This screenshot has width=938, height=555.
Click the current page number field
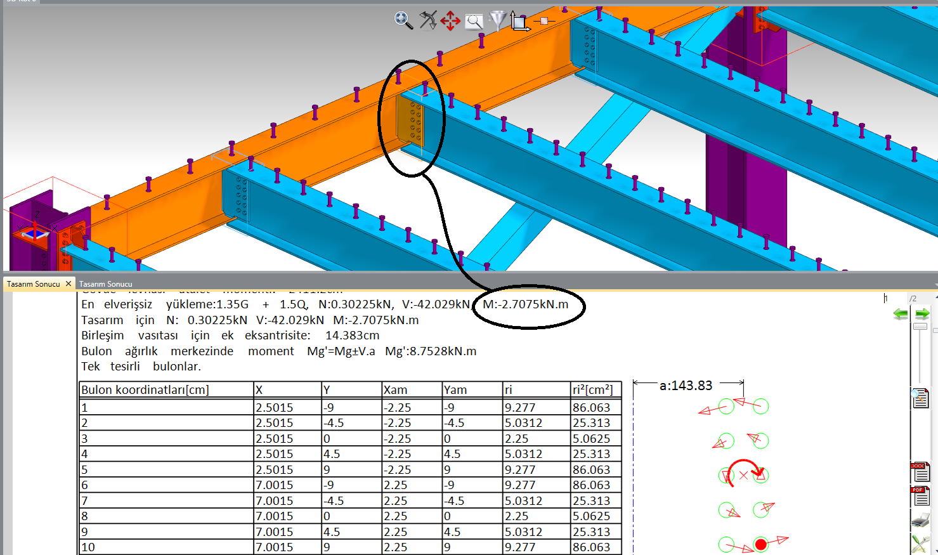pos(894,298)
